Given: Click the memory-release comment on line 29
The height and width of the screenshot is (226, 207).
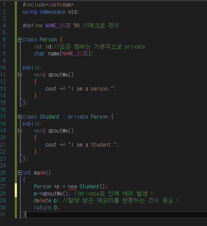Looking at the screenshot, I should tap(121, 200).
